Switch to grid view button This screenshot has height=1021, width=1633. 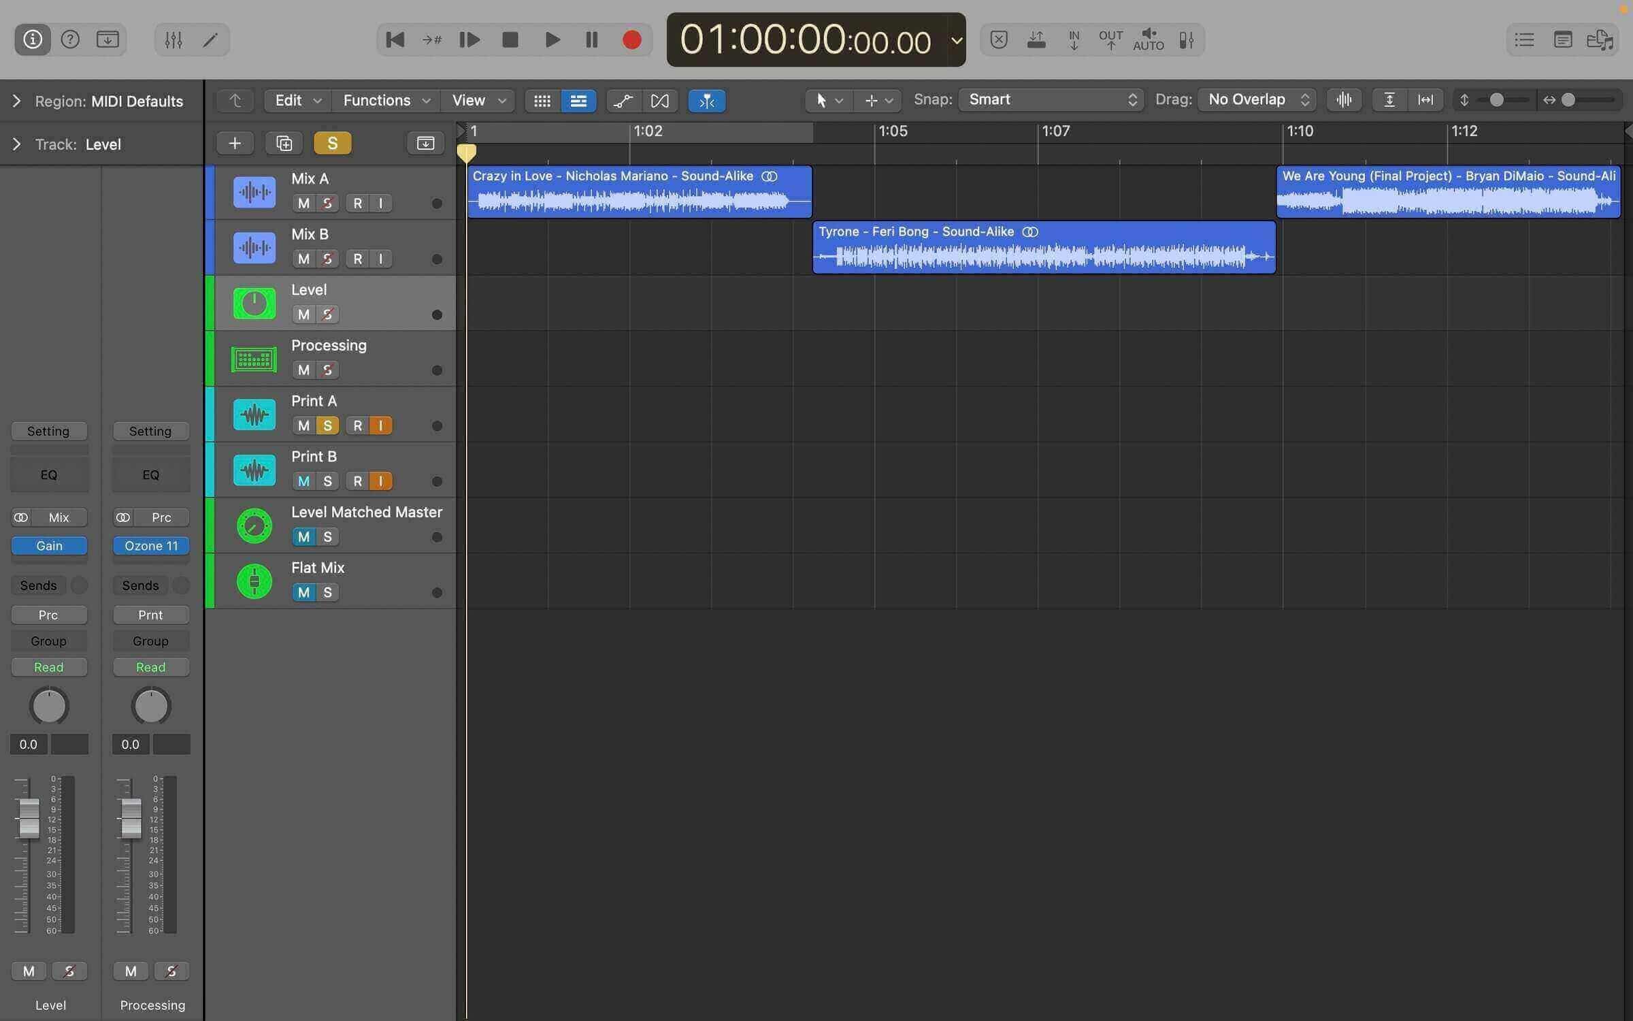(542, 101)
